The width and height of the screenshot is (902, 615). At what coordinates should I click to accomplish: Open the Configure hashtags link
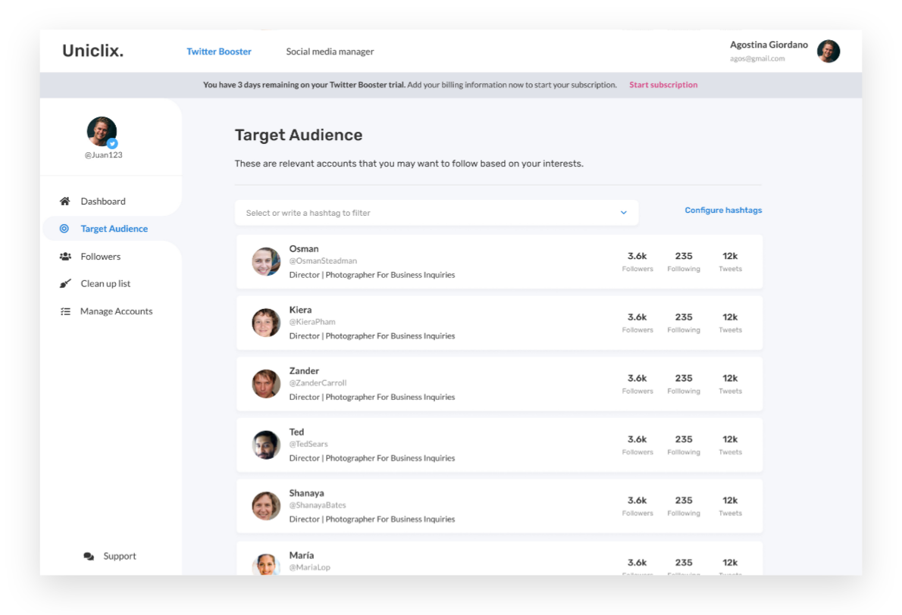tap(723, 211)
